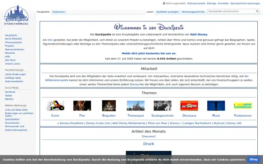Open the Musicals link
Image resolution: width=263 pixels, height=164 pixels.
(x=219, y=123)
